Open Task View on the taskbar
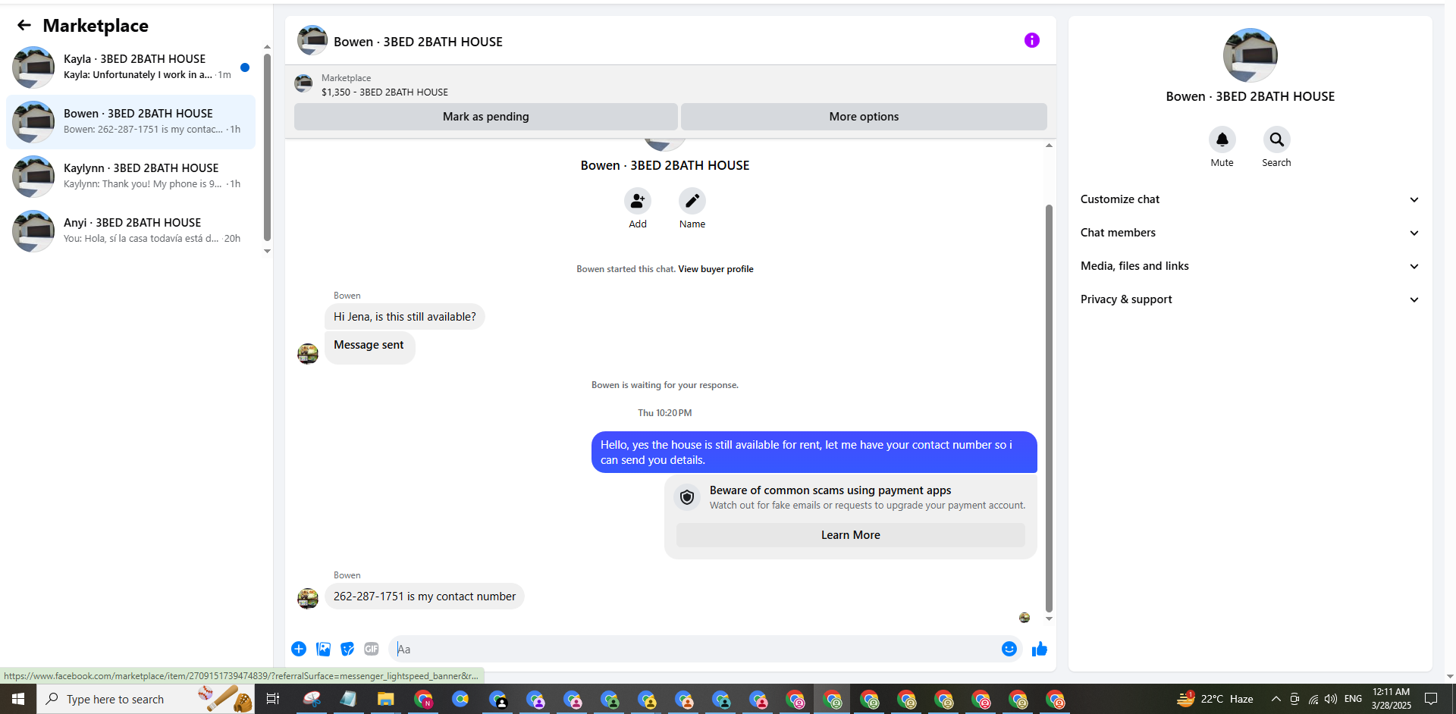This screenshot has height=714, width=1456. (273, 699)
